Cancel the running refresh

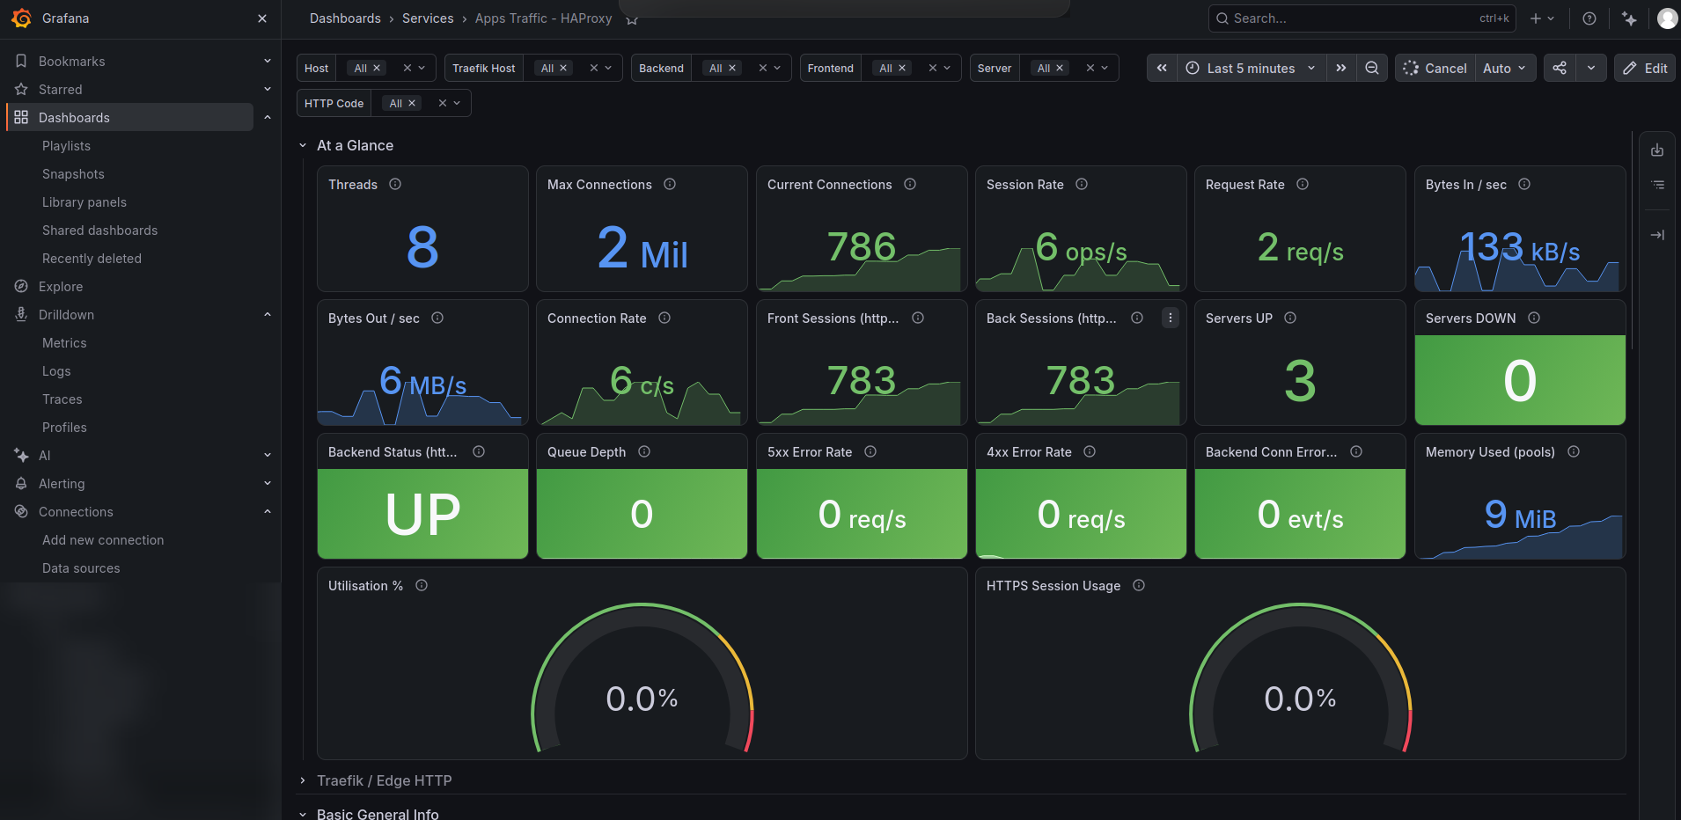[1435, 68]
